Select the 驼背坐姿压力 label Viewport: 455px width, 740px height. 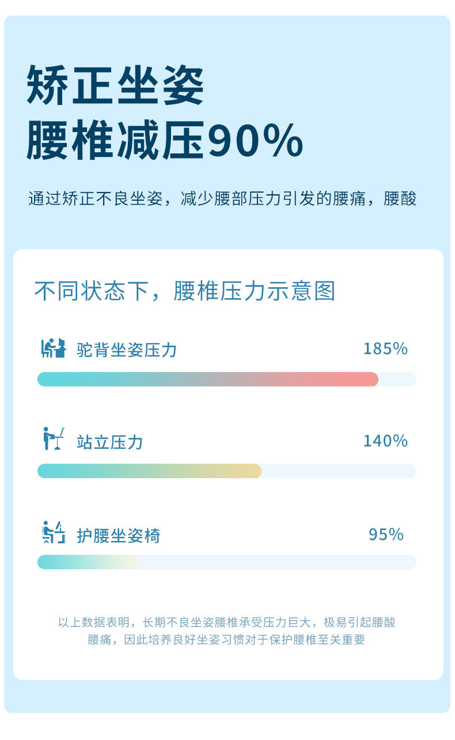(x=127, y=350)
